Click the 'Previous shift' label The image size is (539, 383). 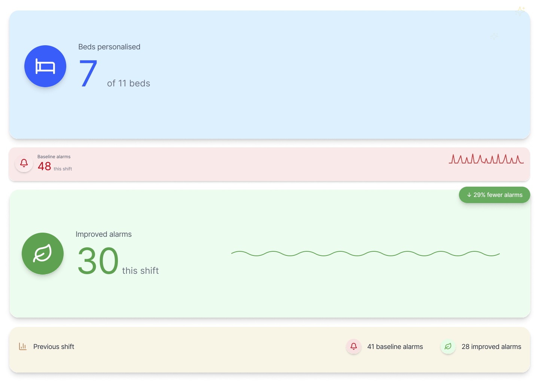coord(54,347)
